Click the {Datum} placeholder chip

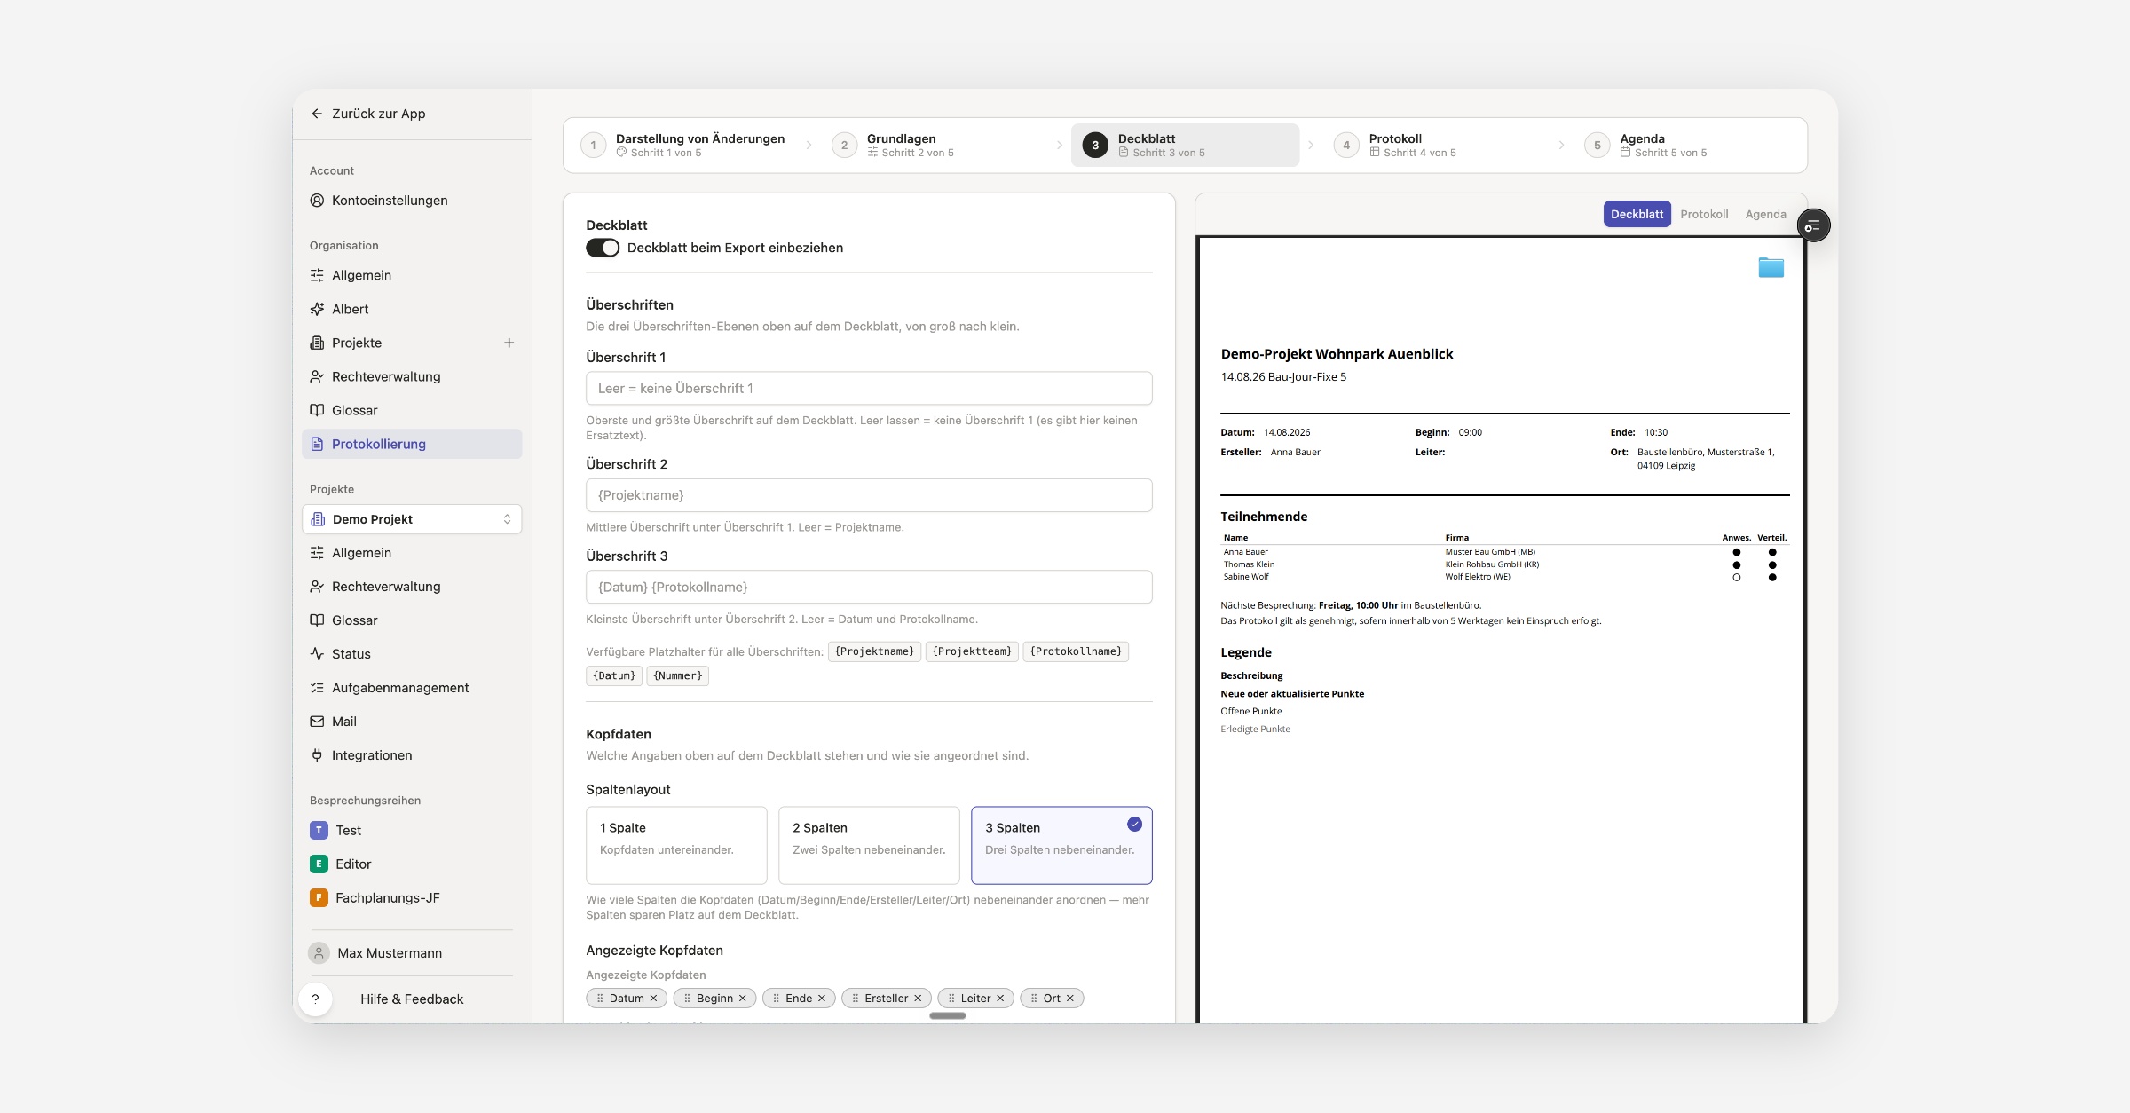pos(614,675)
